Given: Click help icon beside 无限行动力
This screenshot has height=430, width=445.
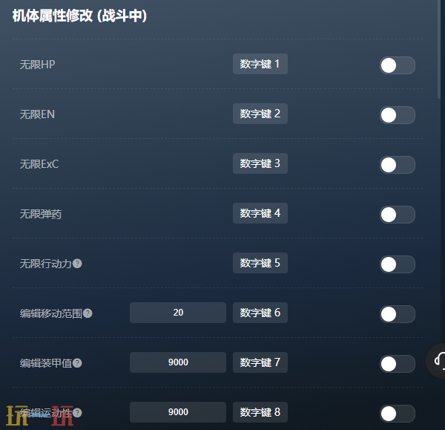Looking at the screenshot, I should click(x=77, y=264).
